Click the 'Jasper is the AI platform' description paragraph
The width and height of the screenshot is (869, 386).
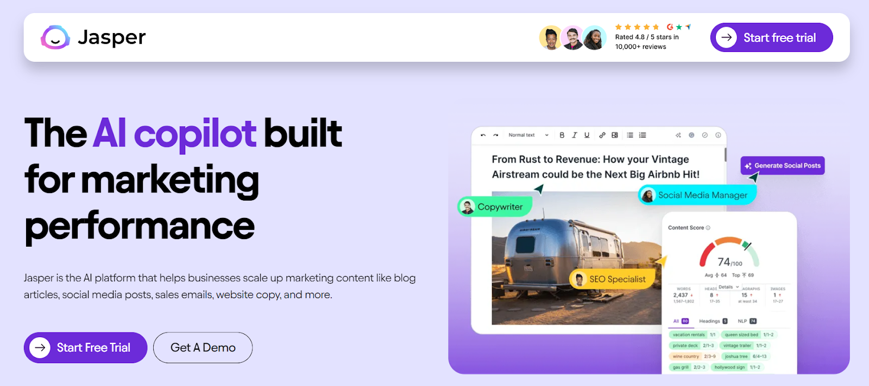(219, 286)
